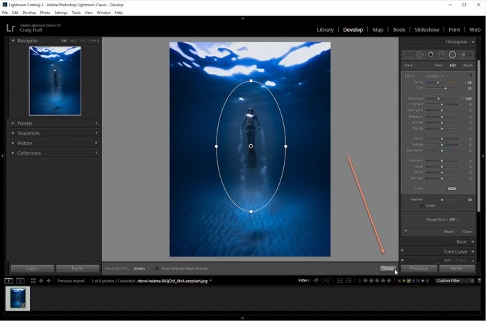Select the Spot Removal tool icon

tap(419, 55)
